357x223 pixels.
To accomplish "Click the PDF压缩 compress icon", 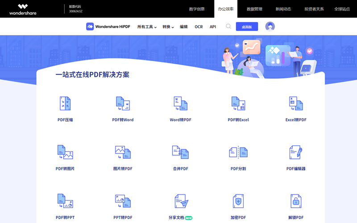I will (65, 103).
